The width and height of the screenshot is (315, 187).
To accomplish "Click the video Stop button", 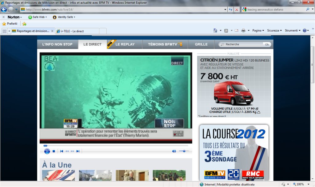I will click(x=54, y=151).
